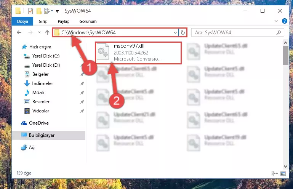
Task: Go up one folder level
Action: point(47,32)
